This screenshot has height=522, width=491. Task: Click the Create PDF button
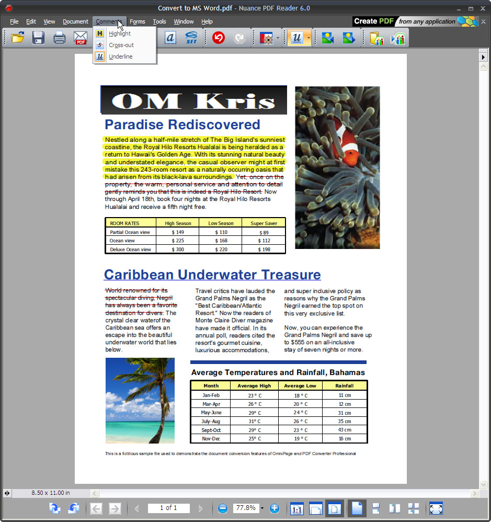[373, 21]
